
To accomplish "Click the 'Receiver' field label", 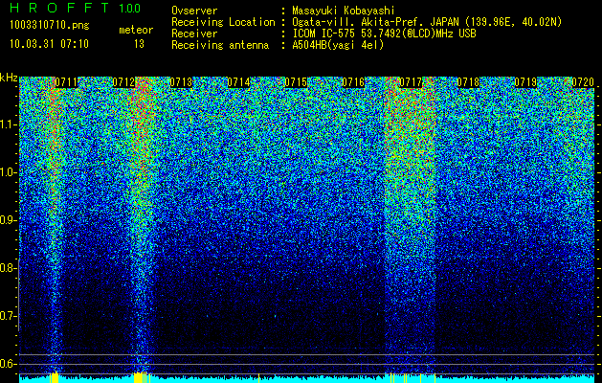I will click(x=194, y=34).
